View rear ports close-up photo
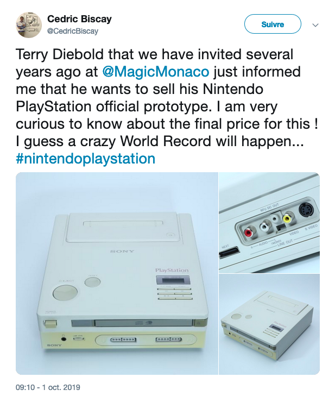 (x=269, y=223)
